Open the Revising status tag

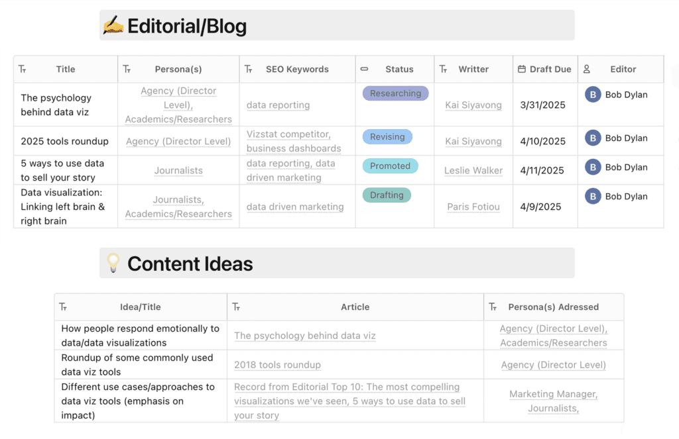coord(387,137)
